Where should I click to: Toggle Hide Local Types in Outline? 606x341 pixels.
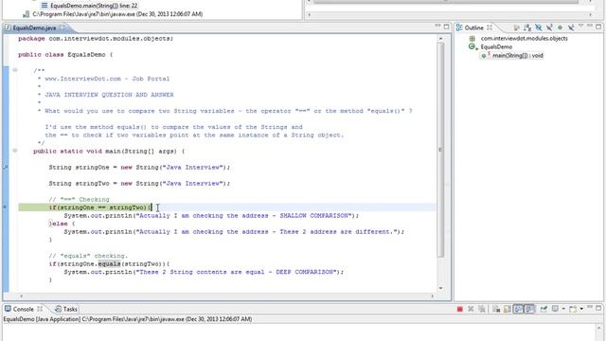coord(571,27)
